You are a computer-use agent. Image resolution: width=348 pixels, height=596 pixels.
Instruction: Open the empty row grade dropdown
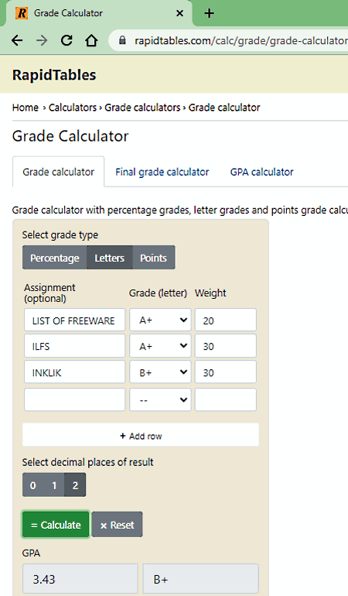(x=160, y=399)
